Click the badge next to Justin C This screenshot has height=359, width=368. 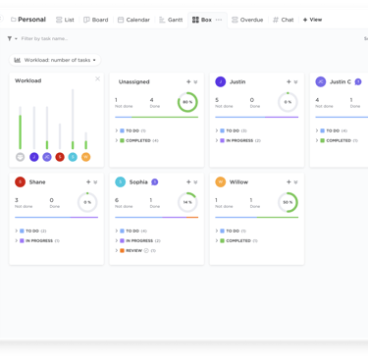pos(358,81)
